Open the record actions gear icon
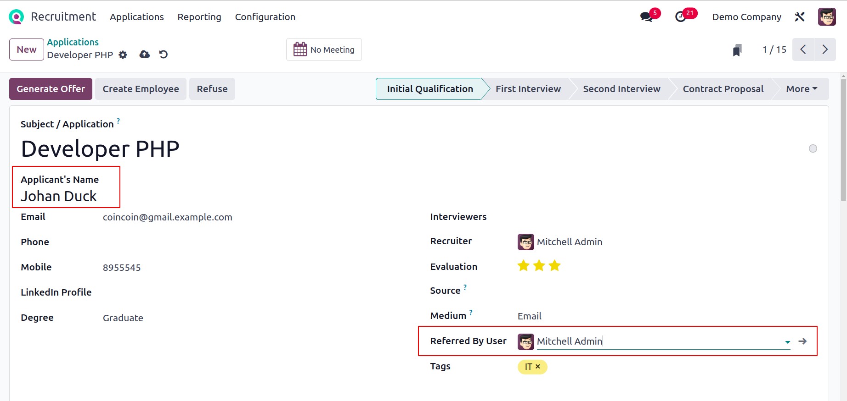Viewport: 847px width, 401px height. [x=123, y=55]
